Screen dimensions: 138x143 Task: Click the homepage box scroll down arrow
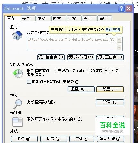tap(119, 47)
